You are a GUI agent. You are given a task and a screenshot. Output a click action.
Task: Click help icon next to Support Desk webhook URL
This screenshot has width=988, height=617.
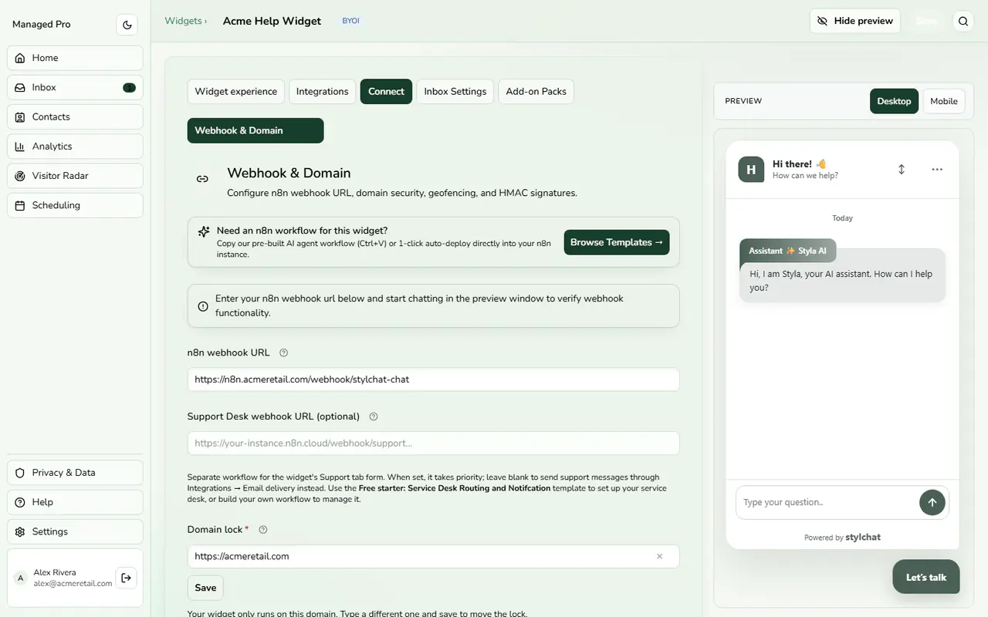[x=374, y=416]
